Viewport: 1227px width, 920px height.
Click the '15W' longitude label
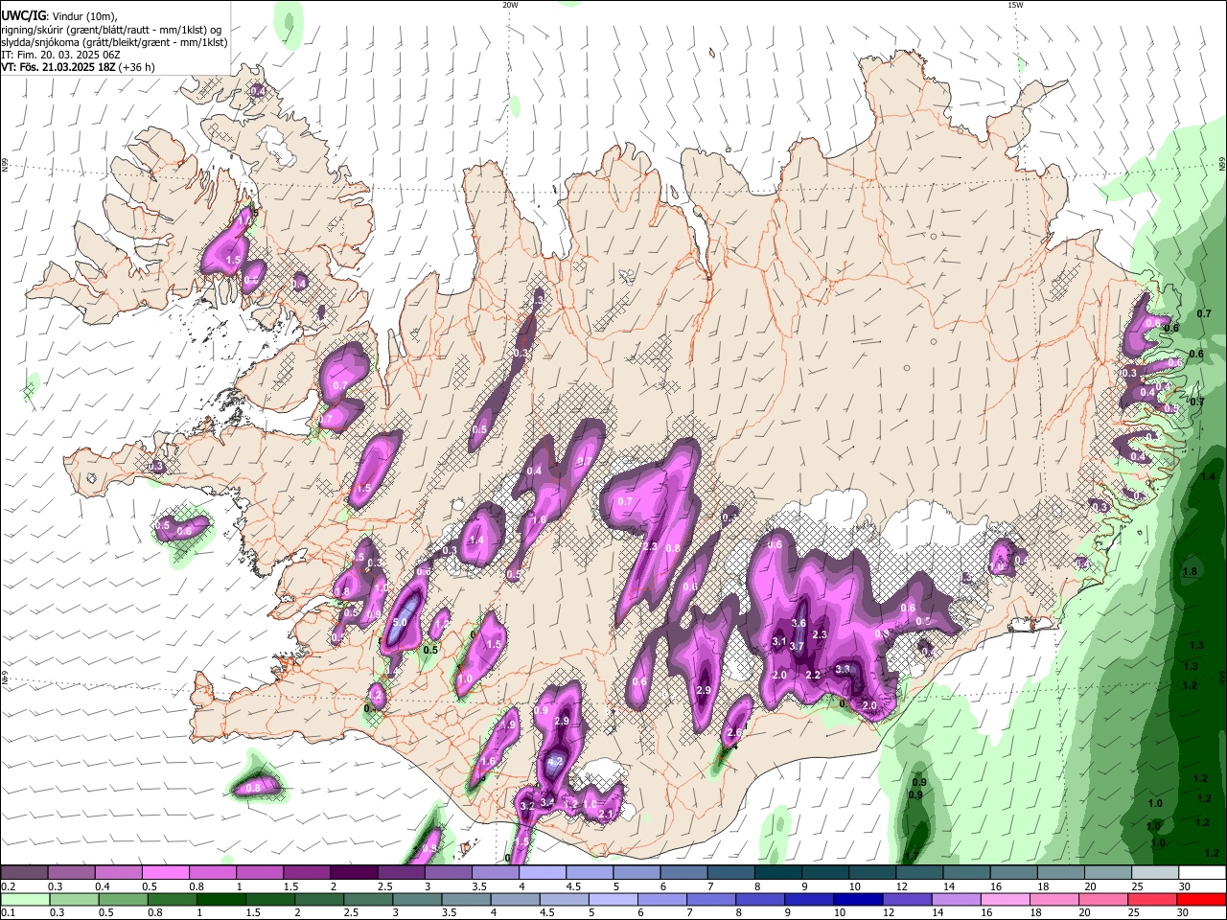(1015, 5)
